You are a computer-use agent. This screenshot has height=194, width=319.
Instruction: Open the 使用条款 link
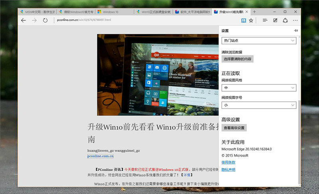tap(228, 162)
